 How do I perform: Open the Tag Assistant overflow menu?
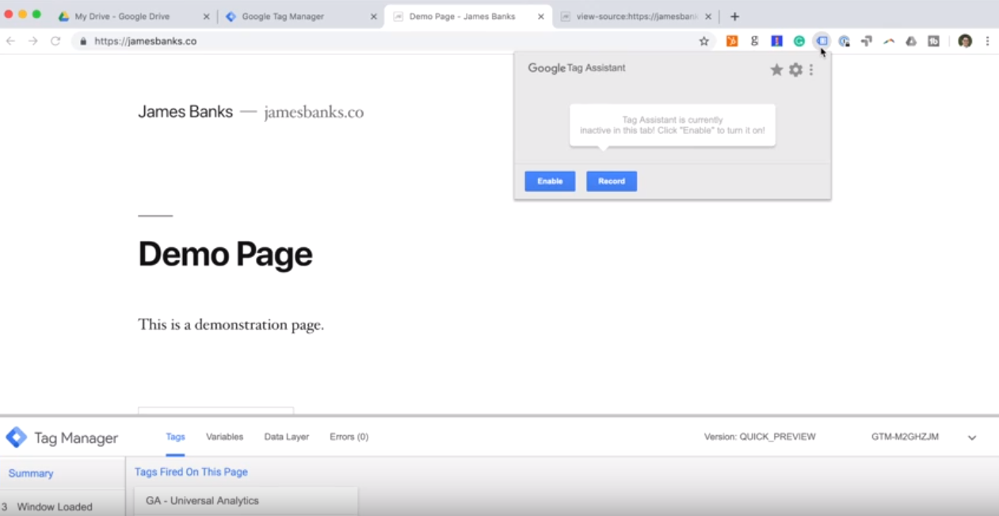pos(810,70)
